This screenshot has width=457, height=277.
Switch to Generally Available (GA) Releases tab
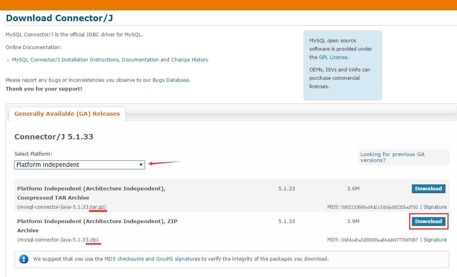coord(67,114)
